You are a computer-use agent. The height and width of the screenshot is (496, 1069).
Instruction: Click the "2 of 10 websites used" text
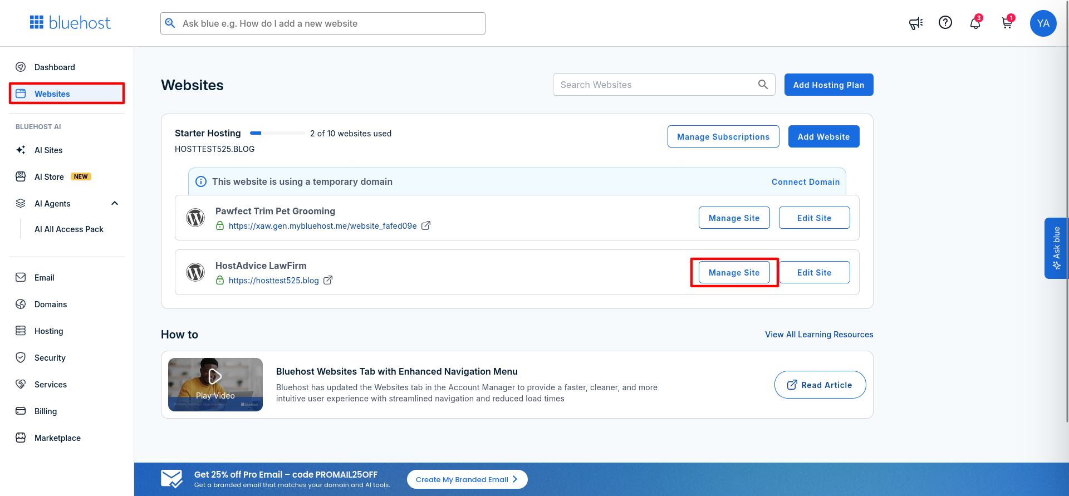tap(351, 134)
